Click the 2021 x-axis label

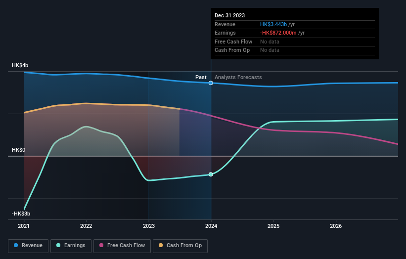24,226
